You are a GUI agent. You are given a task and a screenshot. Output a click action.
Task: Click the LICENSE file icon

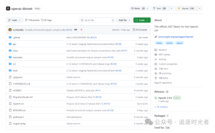click(10, 90)
